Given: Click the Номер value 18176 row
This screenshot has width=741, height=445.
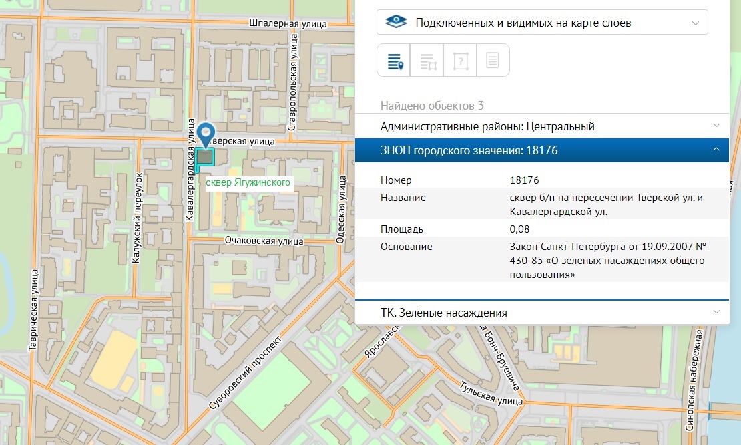Looking at the screenshot, I should click(x=524, y=180).
